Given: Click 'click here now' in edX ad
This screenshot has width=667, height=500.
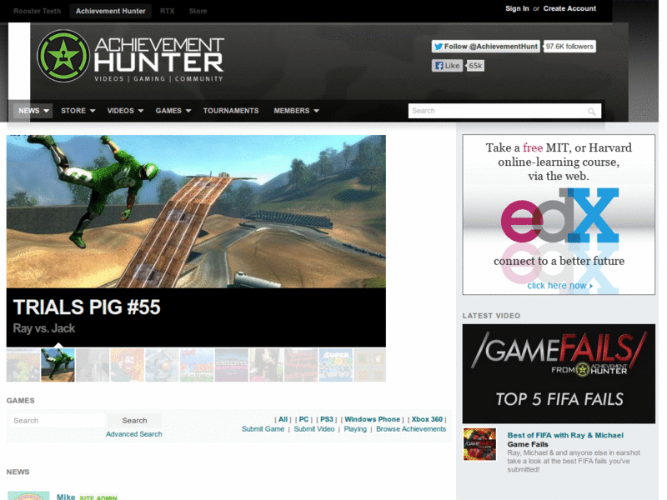Looking at the screenshot, I should click(559, 286).
